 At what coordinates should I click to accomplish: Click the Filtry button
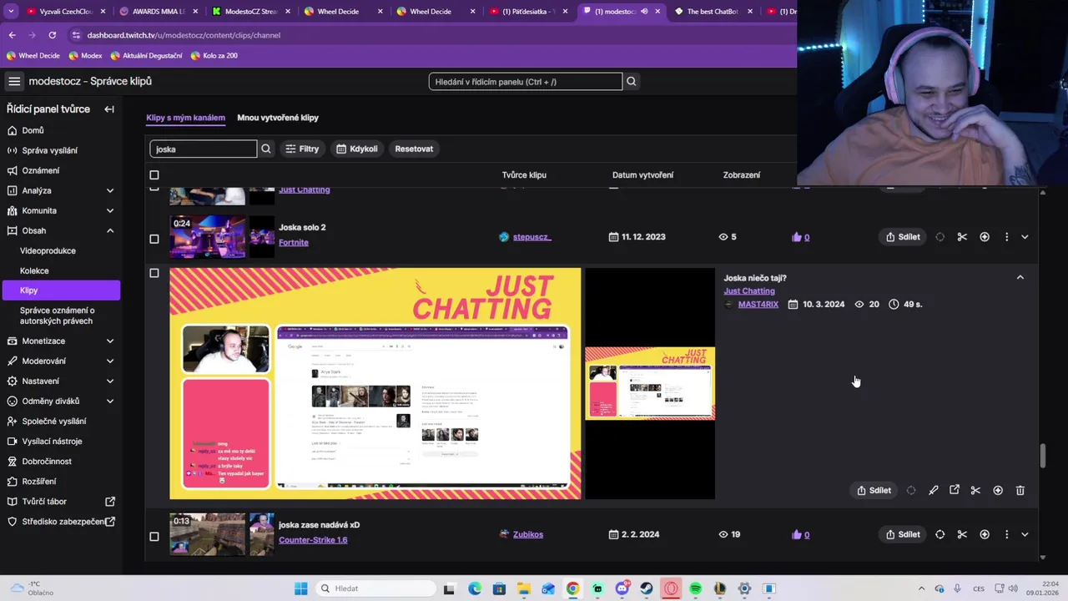click(302, 149)
